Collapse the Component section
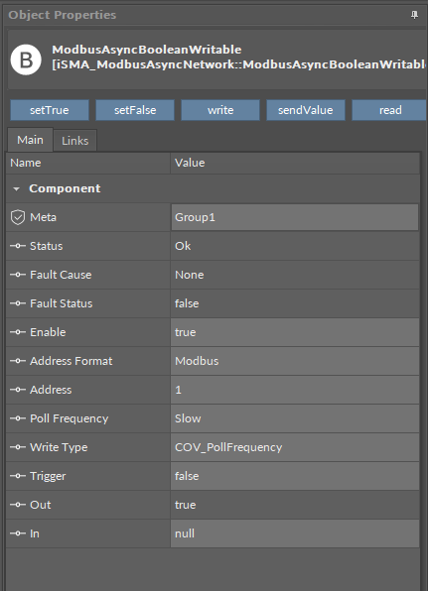 click(x=16, y=188)
